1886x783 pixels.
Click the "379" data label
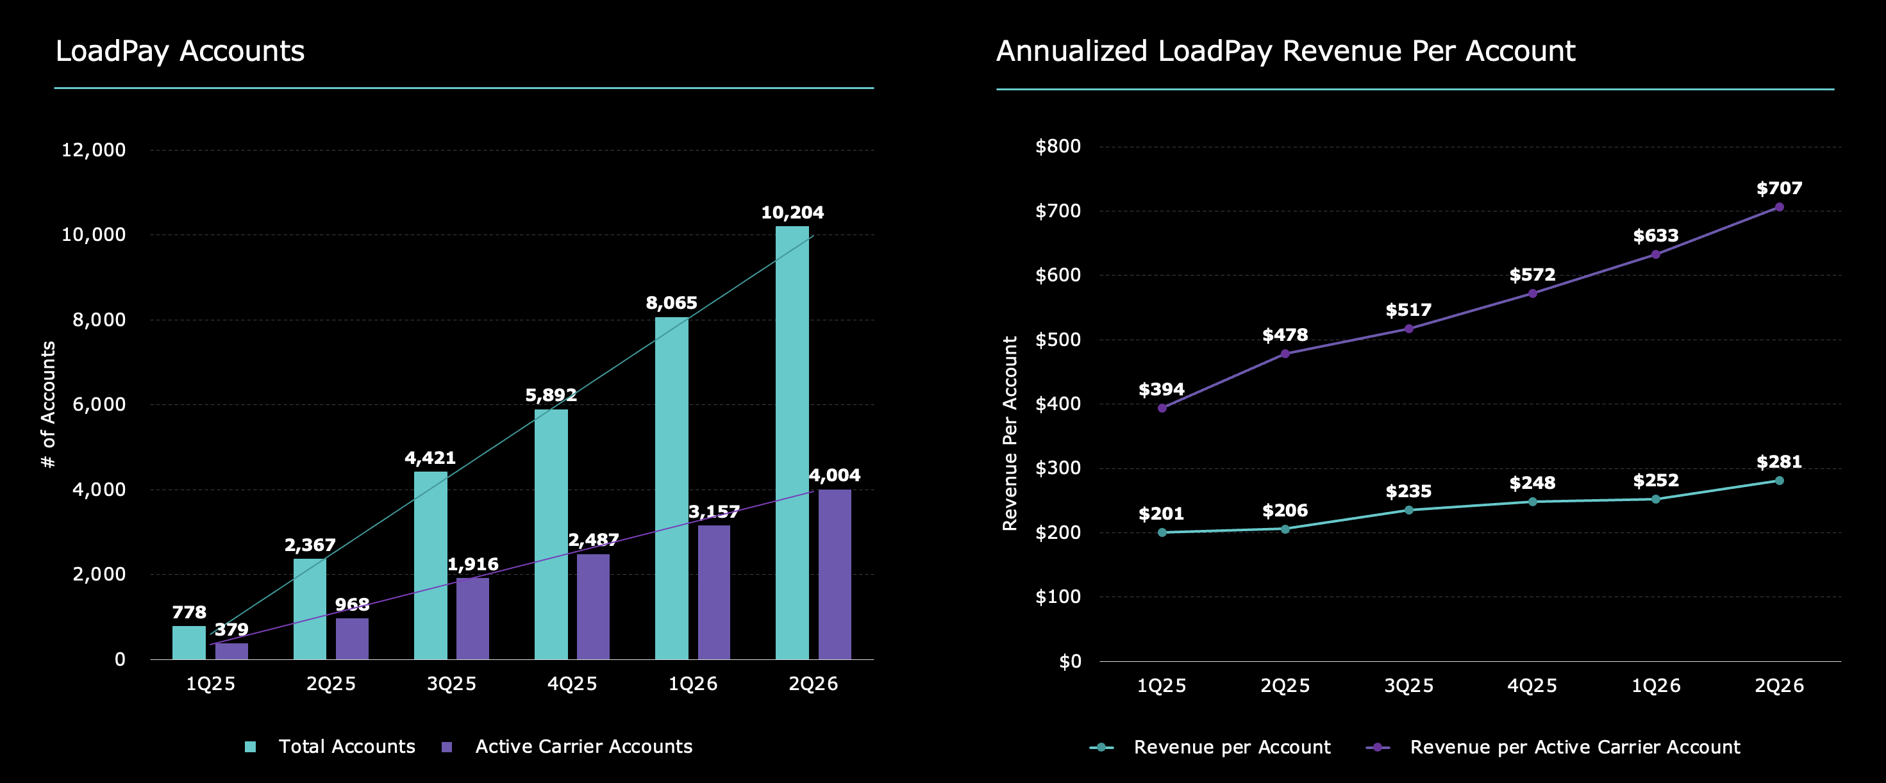(x=231, y=629)
